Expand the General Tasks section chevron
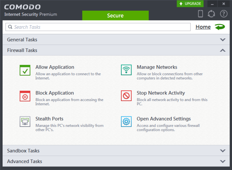 coord(222,40)
